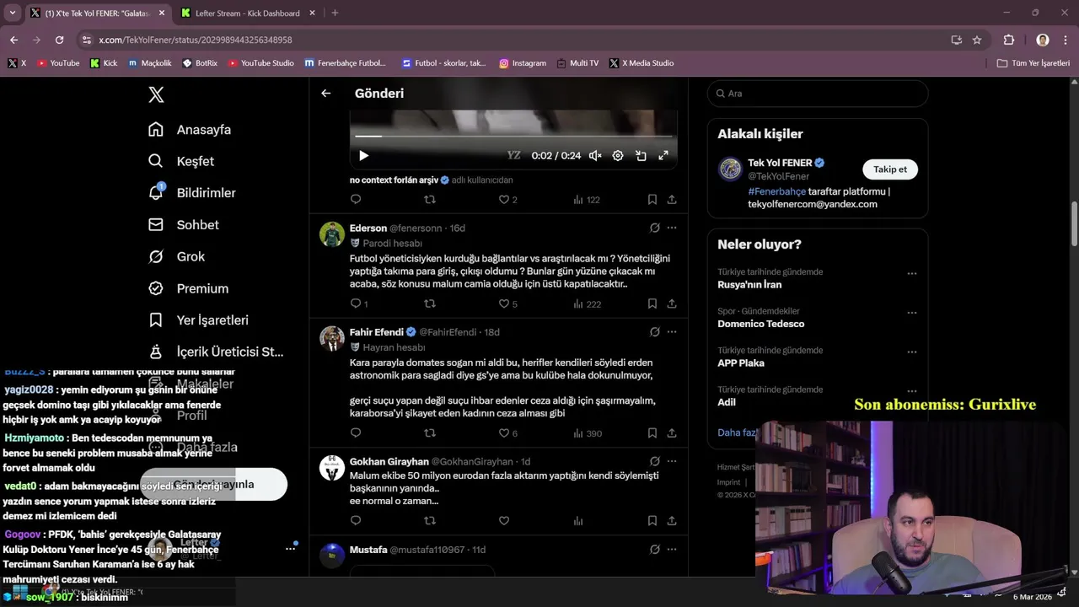Reply to Ederson's post

(x=359, y=303)
